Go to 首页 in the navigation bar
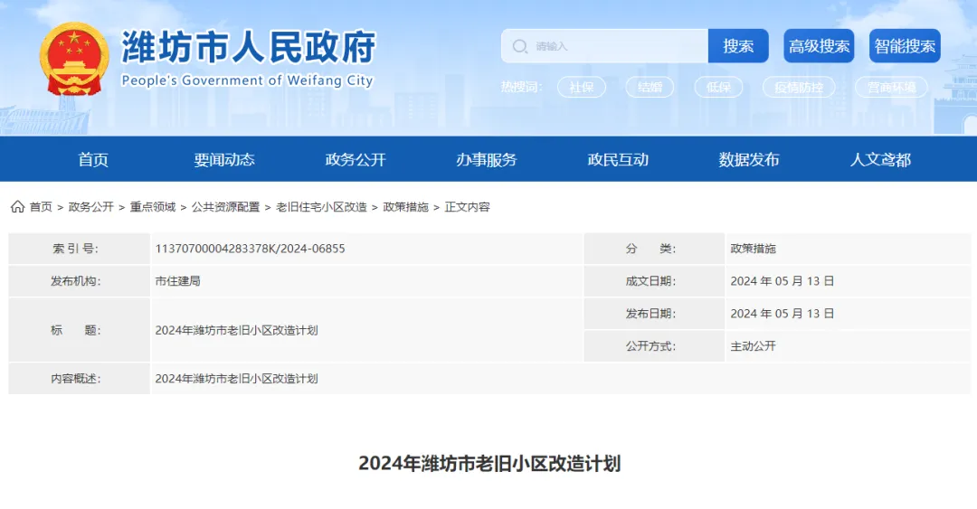The width and height of the screenshot is (977, 509). (x=93, y=160)
